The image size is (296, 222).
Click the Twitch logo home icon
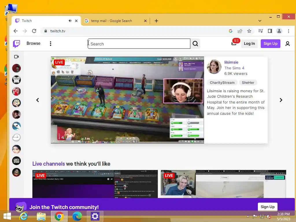coord(16,44)
